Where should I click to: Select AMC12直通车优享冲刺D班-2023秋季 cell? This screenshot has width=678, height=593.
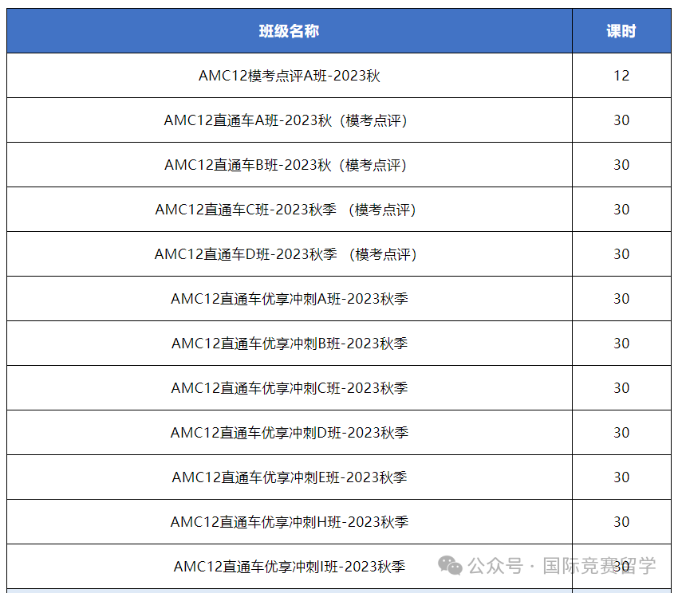(x=290, y=433)
